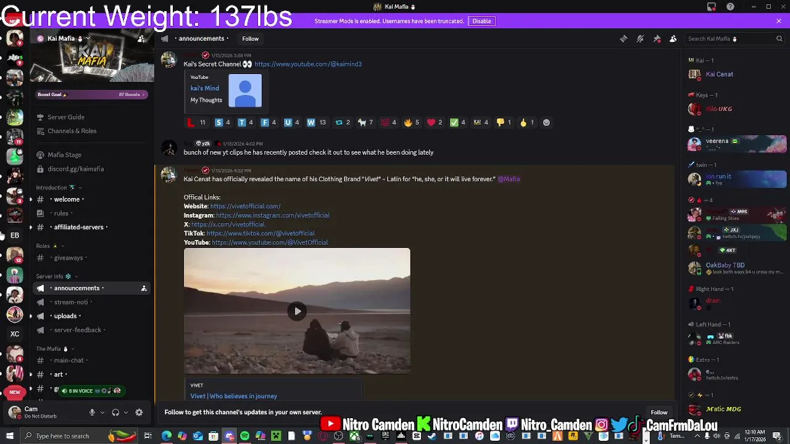This screenshot has width=790, height=444.
Task: Open the art channel
Action: (x=59, y=374)
